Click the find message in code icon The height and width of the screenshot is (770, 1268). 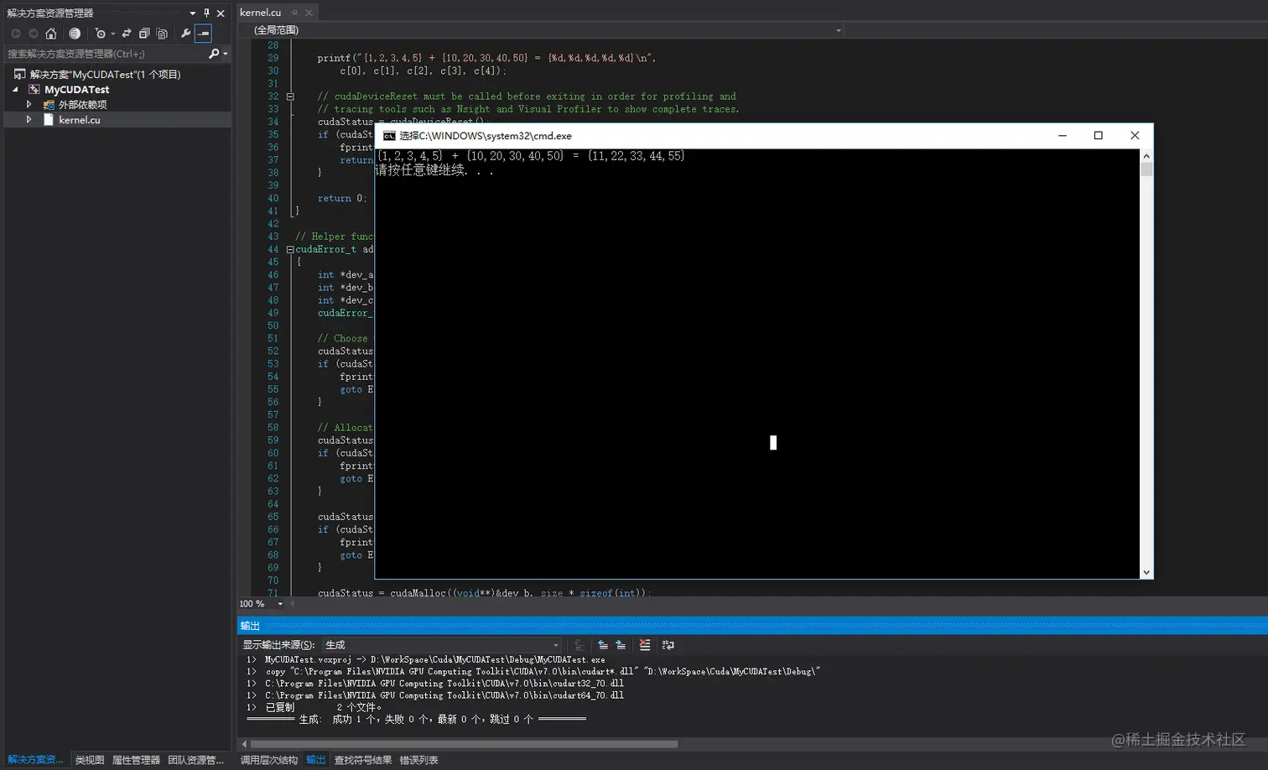tap(579, 645)
